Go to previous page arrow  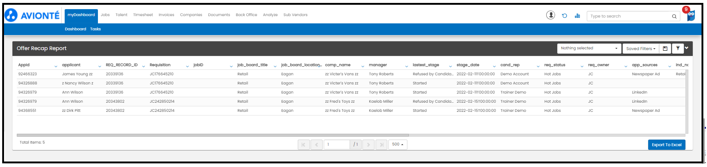click(x=316, y=145)
